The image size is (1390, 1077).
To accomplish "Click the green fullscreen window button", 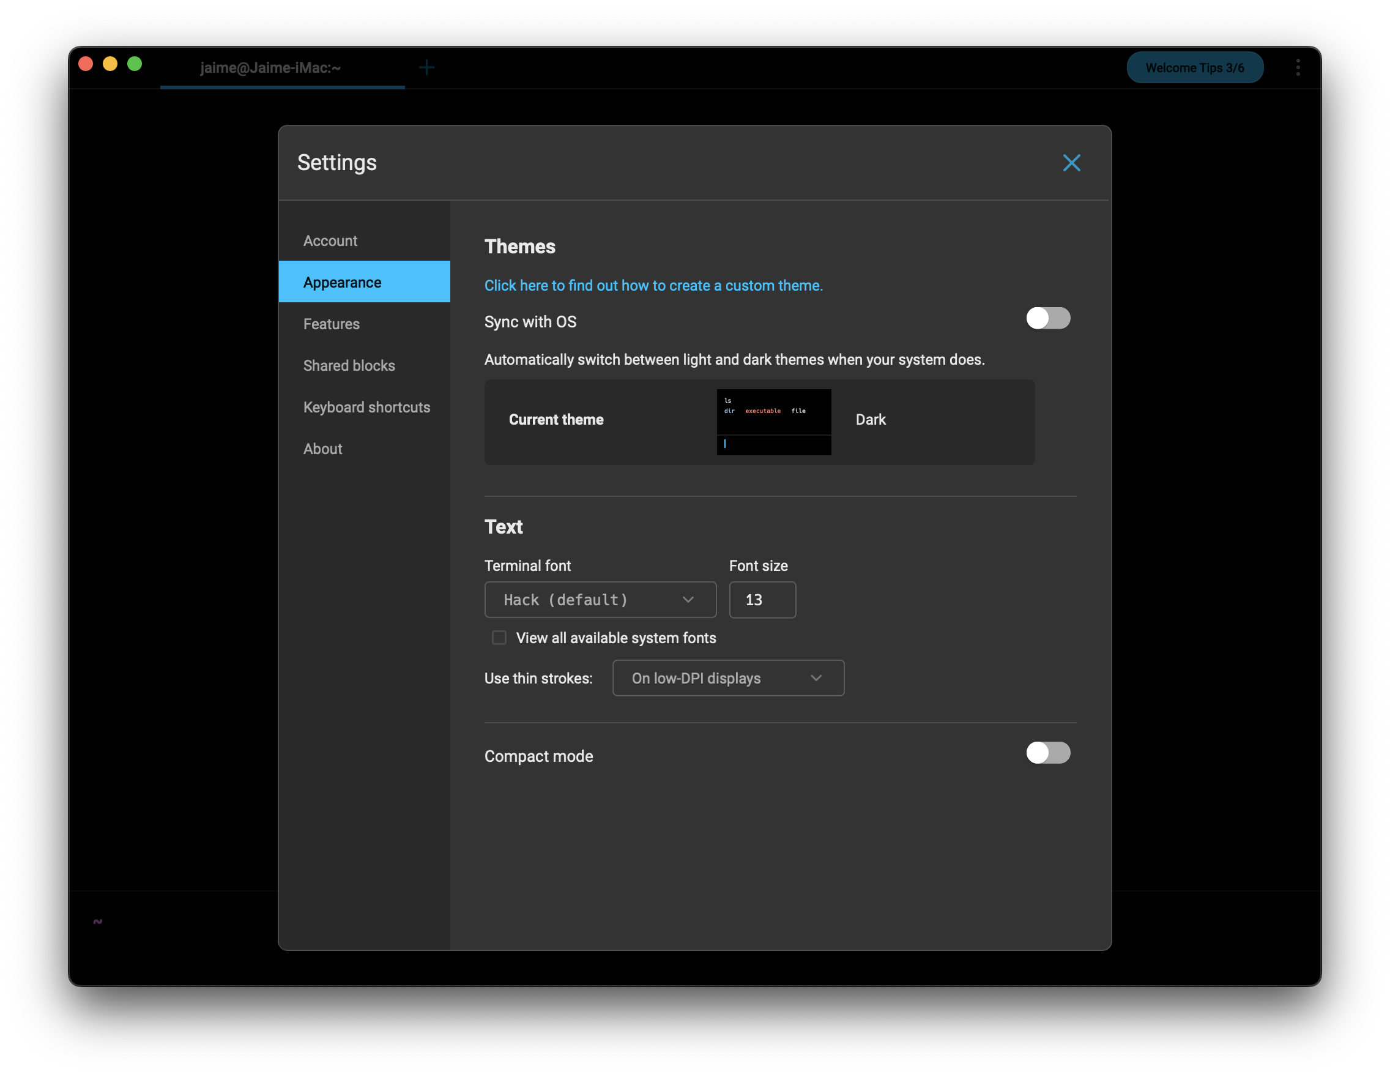I will pyautogui.click(x=135, y=64).
